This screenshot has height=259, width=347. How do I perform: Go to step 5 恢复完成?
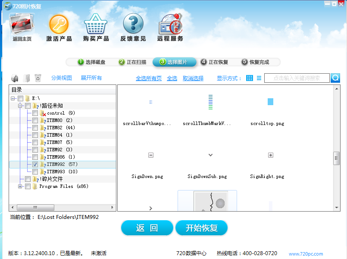coord(255,62)
